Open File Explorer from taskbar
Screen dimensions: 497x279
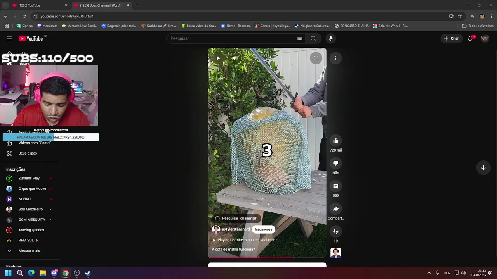point(43,273)
